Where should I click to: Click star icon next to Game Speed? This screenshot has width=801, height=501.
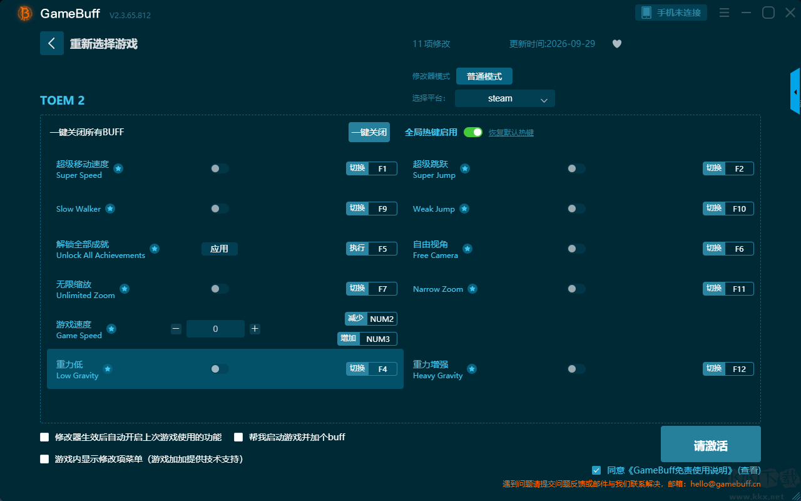[111, 329]
